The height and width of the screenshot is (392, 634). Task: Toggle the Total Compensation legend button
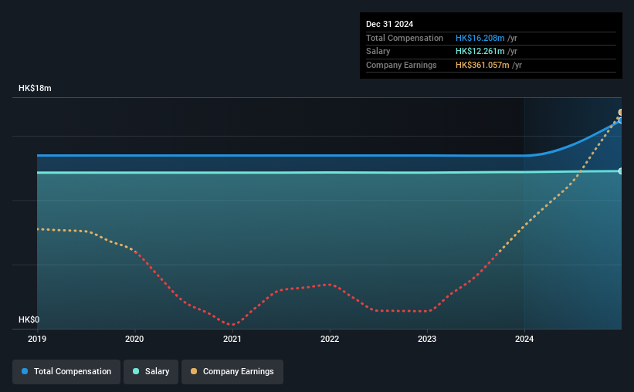pyautogui.click(x=66, y=371)
